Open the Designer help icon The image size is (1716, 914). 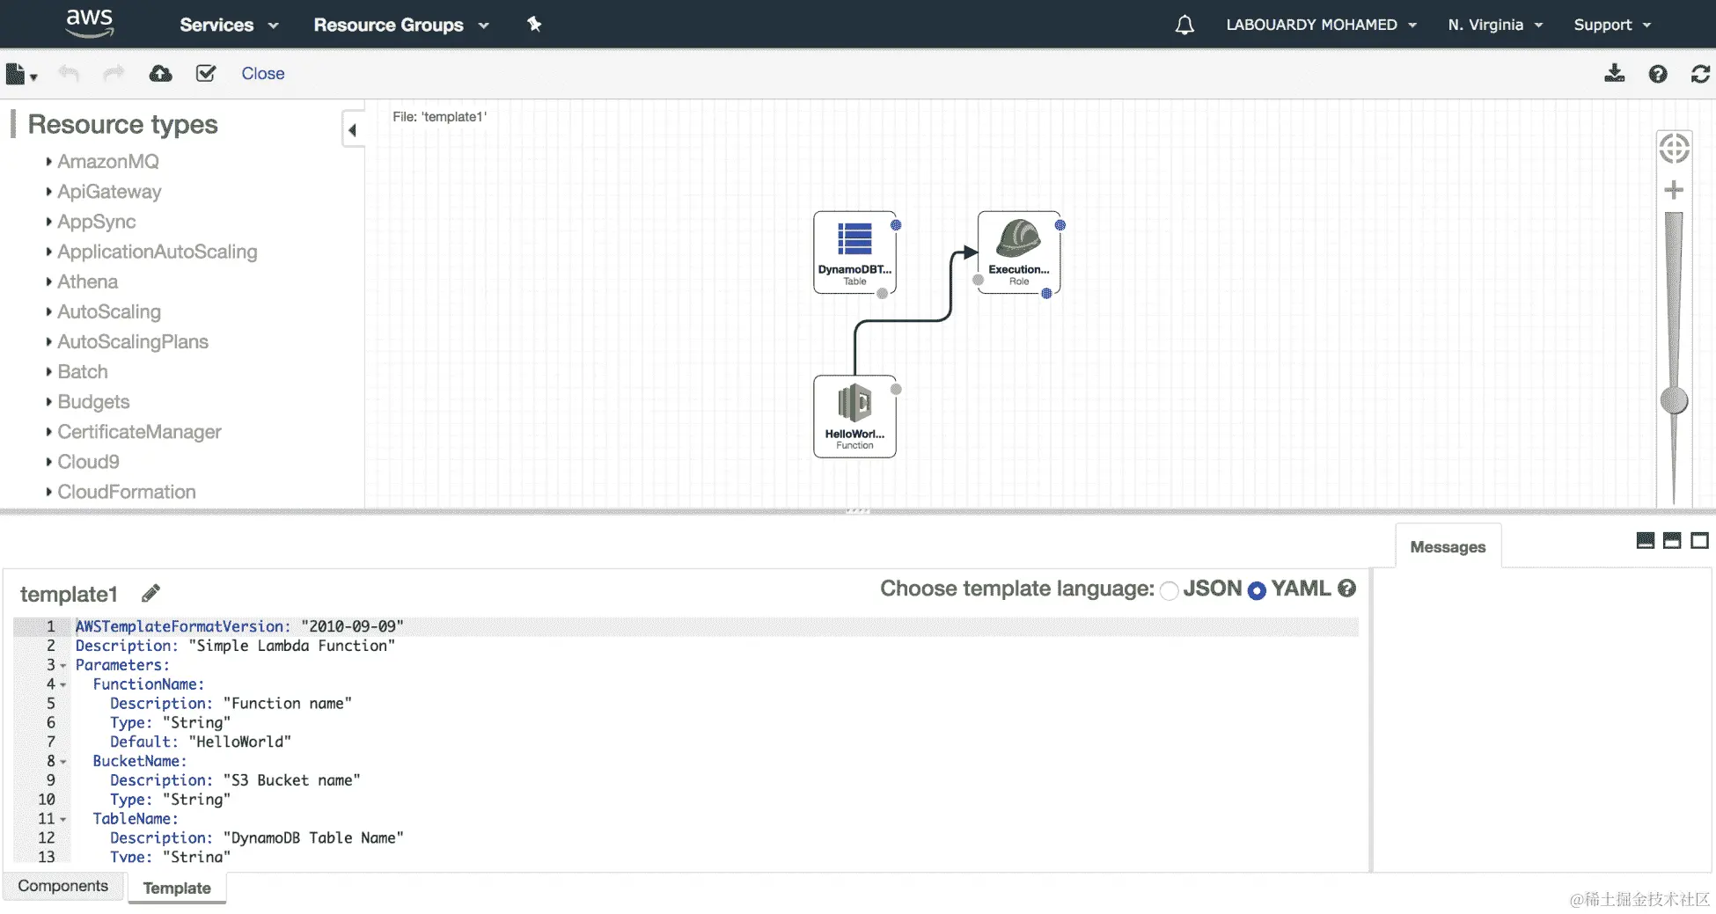click(x=1658, y=74)
